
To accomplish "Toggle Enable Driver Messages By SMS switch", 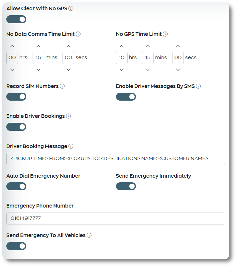I will (126, 97).
